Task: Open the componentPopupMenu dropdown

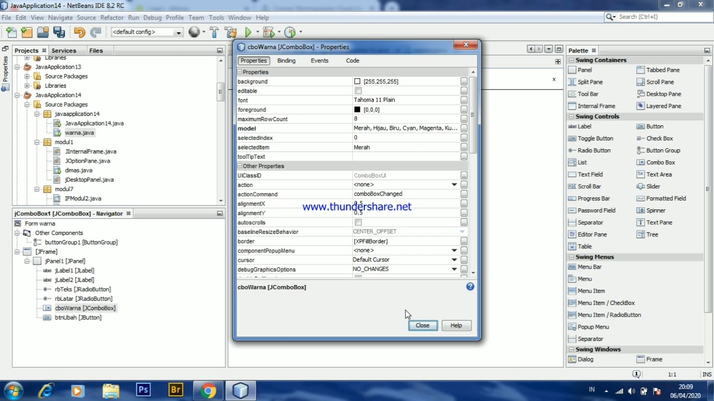Action: 454,251
